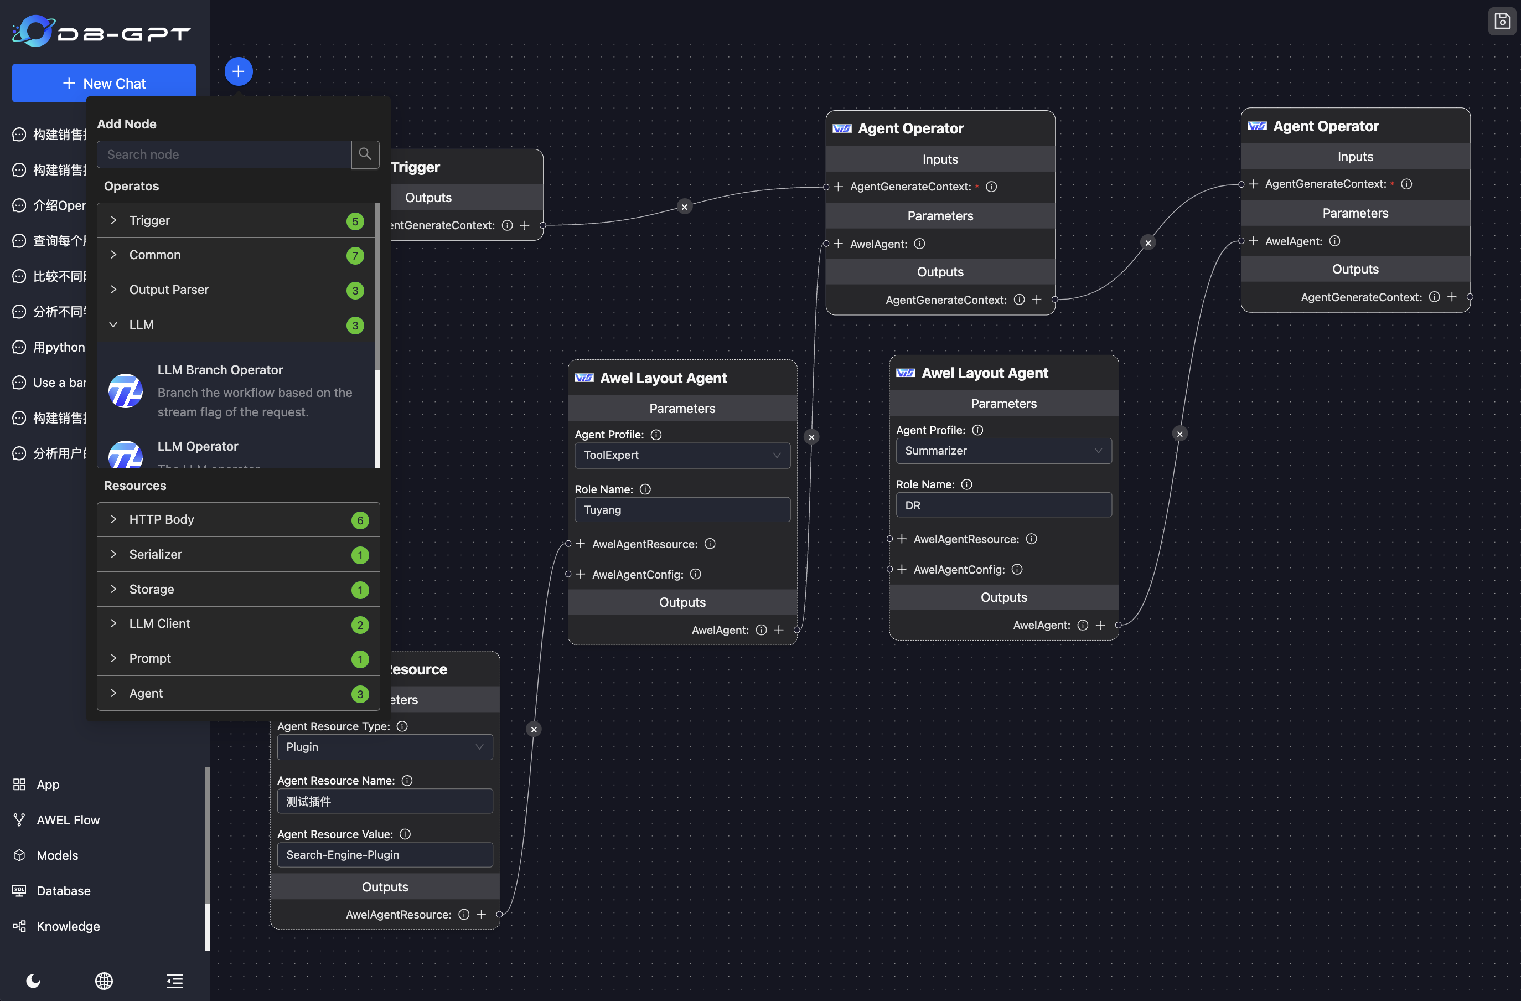The width and height of the screenshot is (1521, 1001).
Task: Collapse sidebar with the menu fold icon
Action: click(174, 981)
